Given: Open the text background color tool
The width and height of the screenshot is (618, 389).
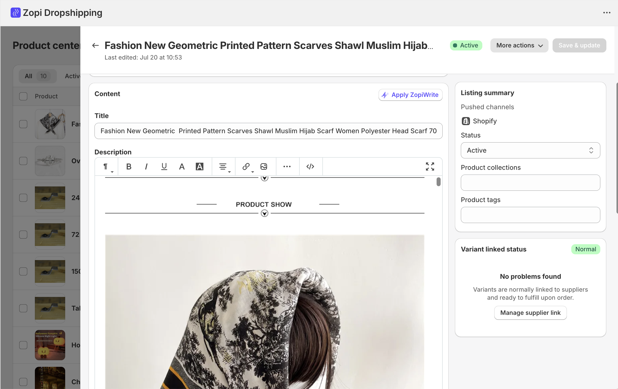Looking at the screenshot, I should click(x=199, y=166).
